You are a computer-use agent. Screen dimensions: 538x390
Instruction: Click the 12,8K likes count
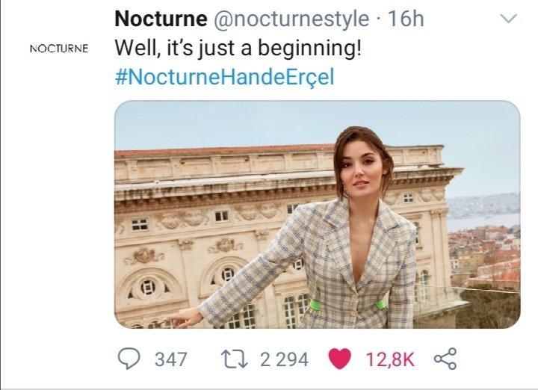tap(389, 359)
